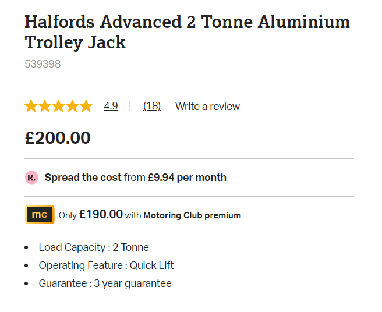Viewport: 382px width, 312px height.
Task: Click the Write a review link
Action: tap(207, 106)
